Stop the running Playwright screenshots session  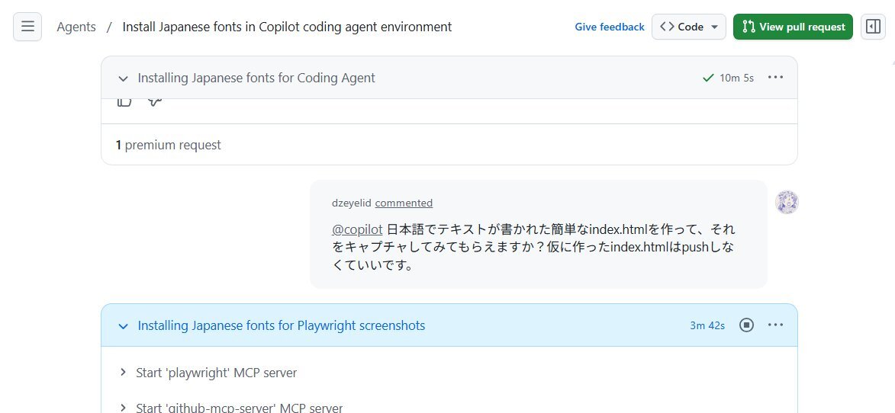tap(746, 325)
